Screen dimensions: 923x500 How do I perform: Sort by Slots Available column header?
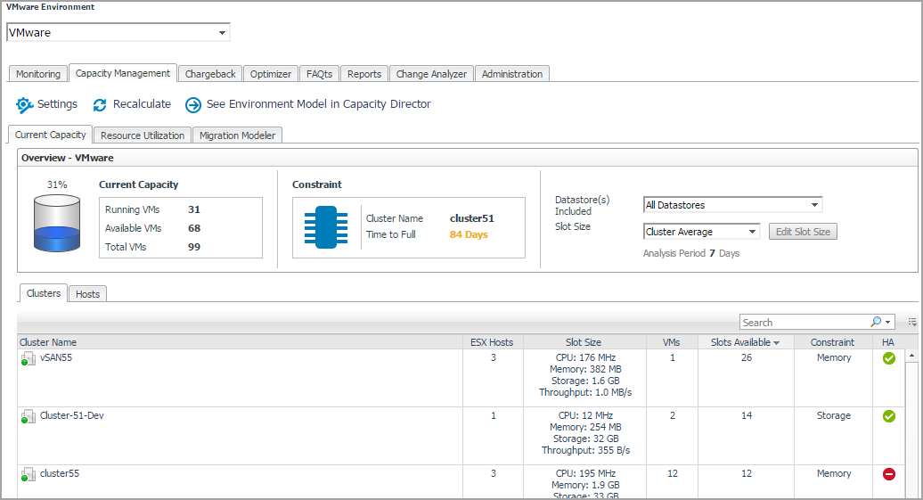coord(739,342)
